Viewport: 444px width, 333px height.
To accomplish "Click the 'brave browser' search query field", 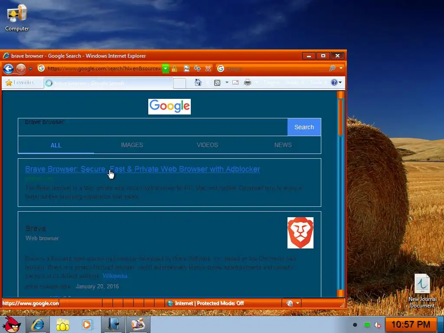I will tap(153, 127).
